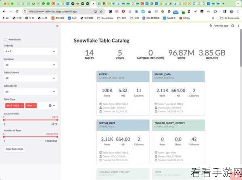Click the page vertical scrollbar

point(241,48)
